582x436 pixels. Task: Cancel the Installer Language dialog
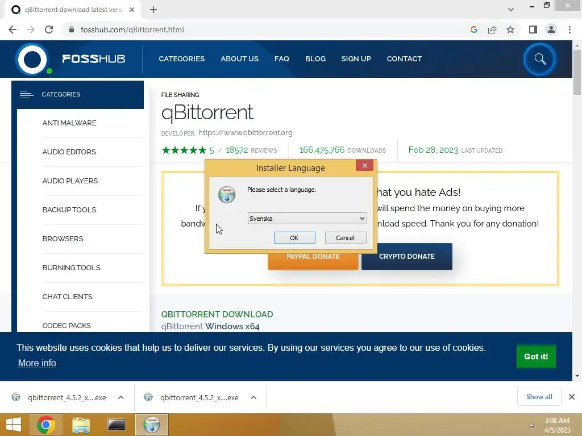[x=345, y=238]
